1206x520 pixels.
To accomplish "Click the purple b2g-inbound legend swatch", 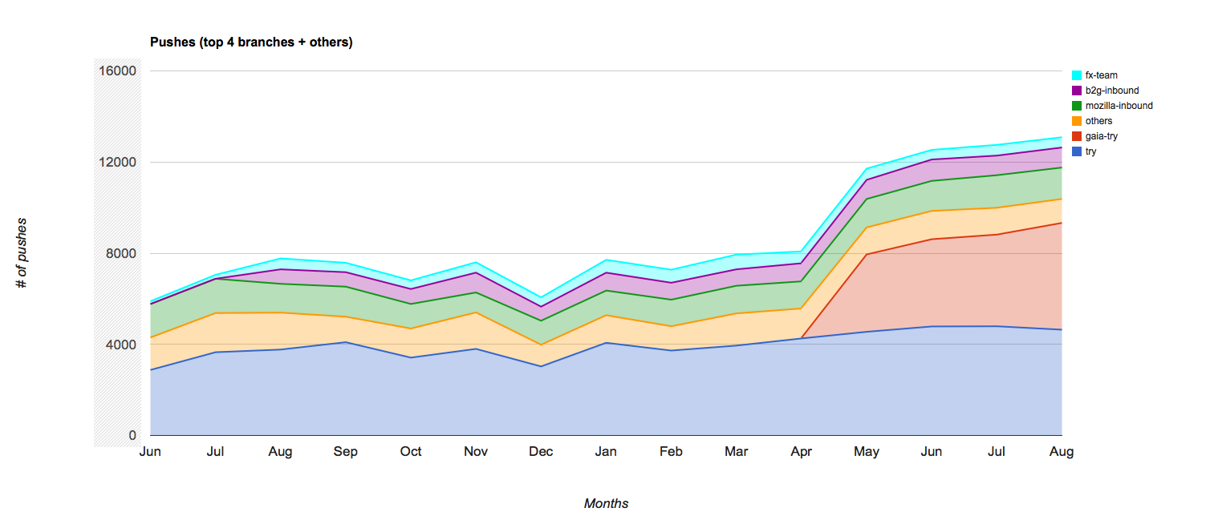I will click(1077, 91).
